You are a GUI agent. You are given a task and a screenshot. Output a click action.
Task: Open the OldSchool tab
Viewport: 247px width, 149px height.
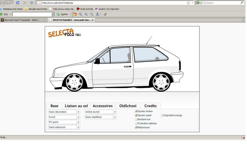(128, 106)
